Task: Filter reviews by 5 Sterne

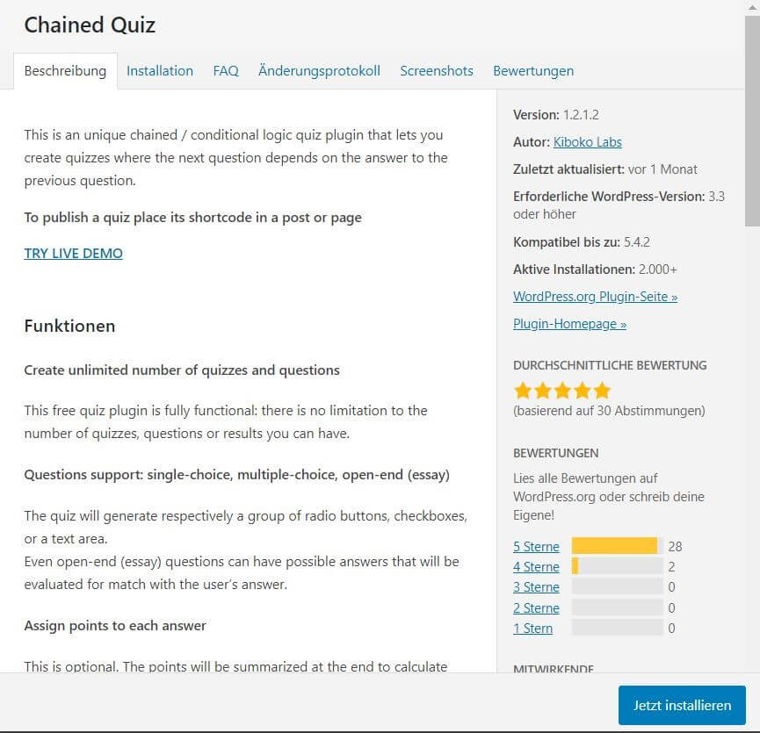Action: pyautogui.click(x=536, y=547)
